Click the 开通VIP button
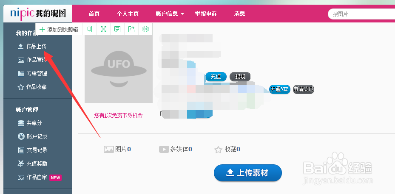The width and height of the screenshot is (395, 194). (x=279, y=89)
